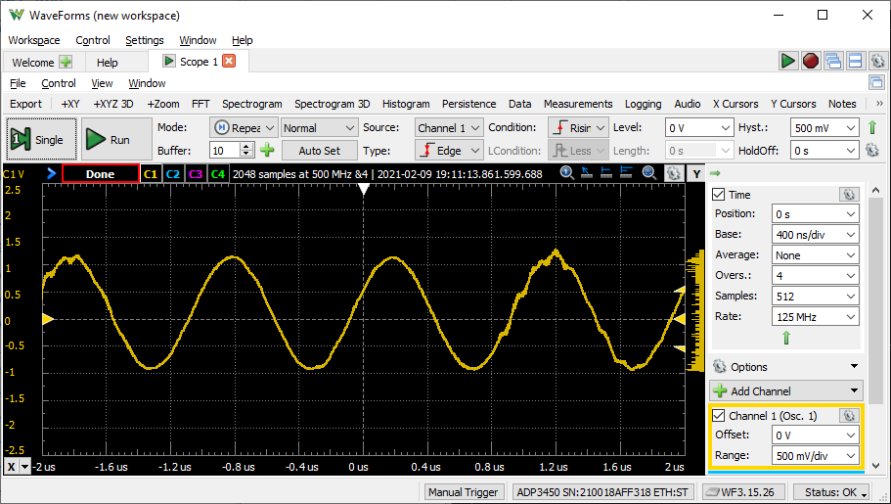The image size is (891, 504).
Task: Click the Auto Set button
Action: coord(320,150)
